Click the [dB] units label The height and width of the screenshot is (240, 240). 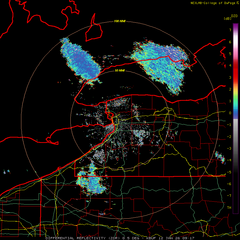coord(228,18)
